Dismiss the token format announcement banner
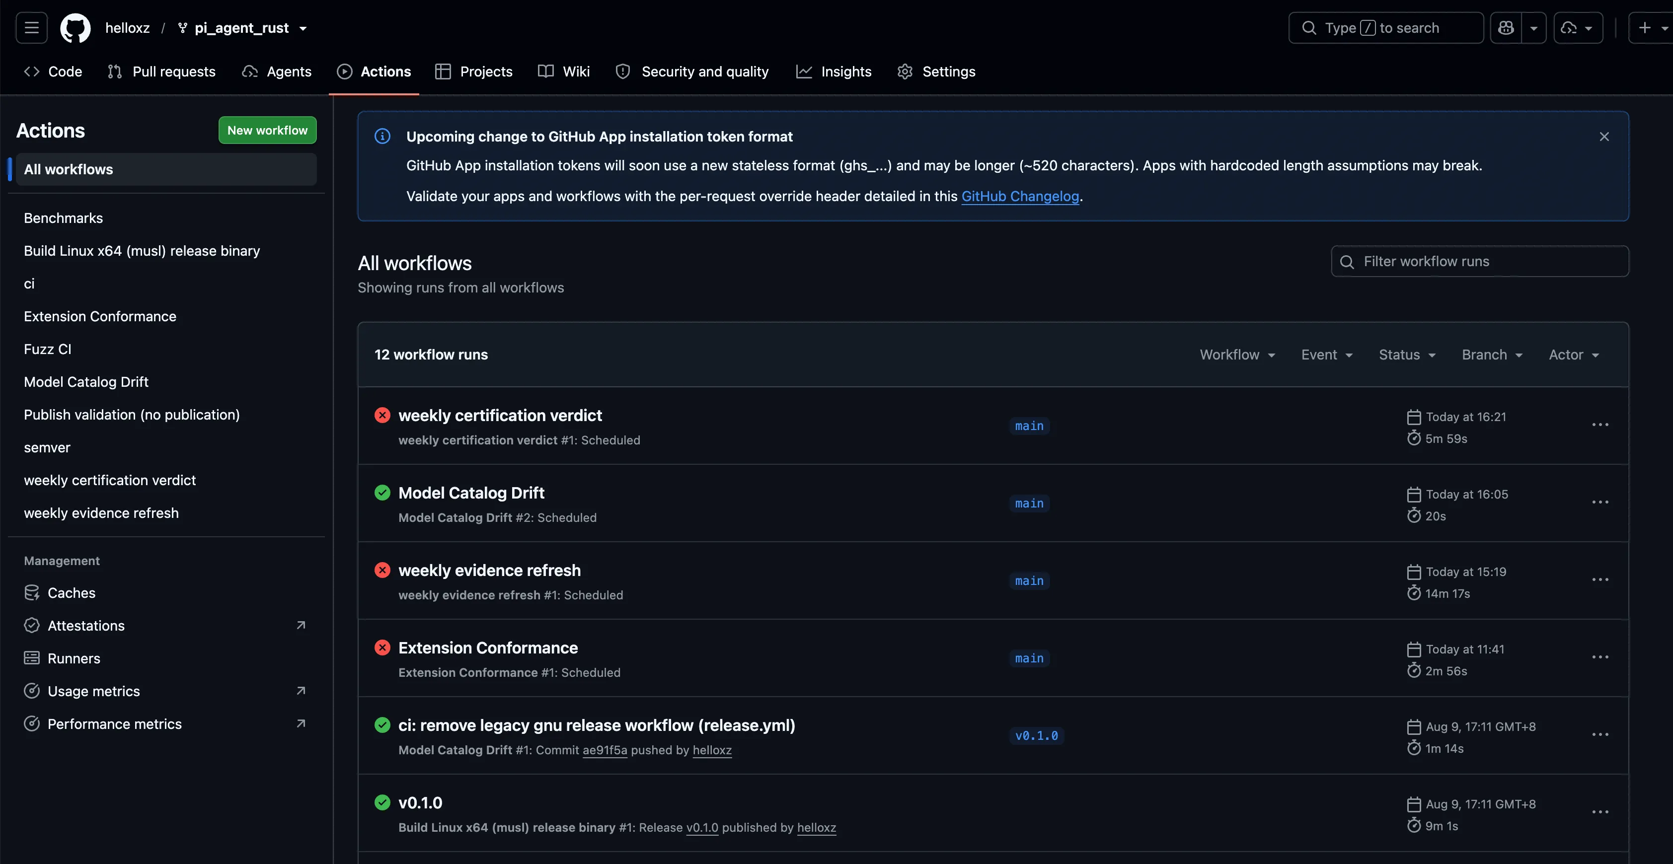The image size is (1673, 864). [x=1604, y=137]
